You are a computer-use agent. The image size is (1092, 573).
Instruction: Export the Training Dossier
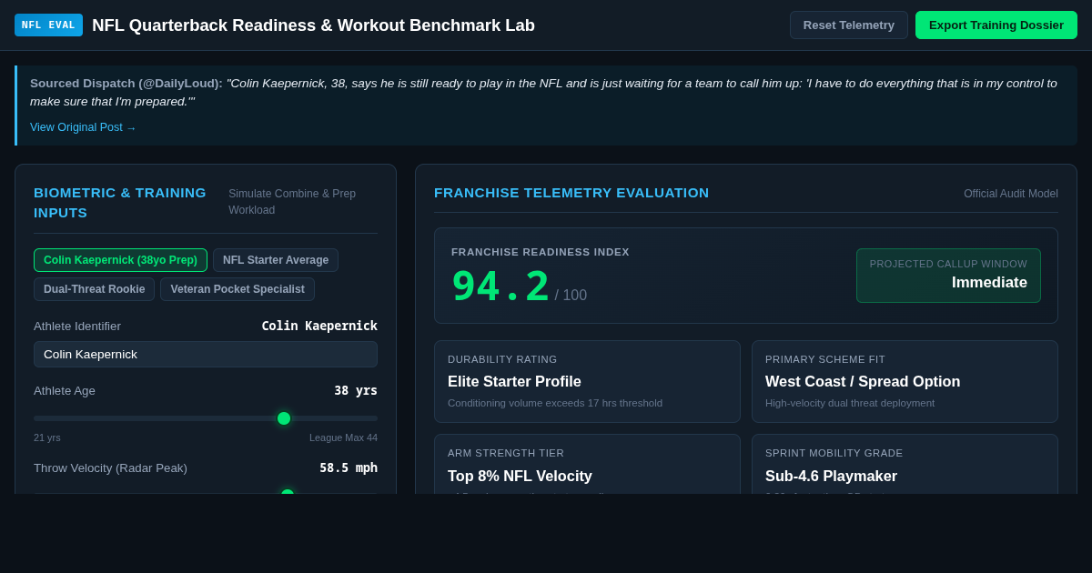(996, 25)
